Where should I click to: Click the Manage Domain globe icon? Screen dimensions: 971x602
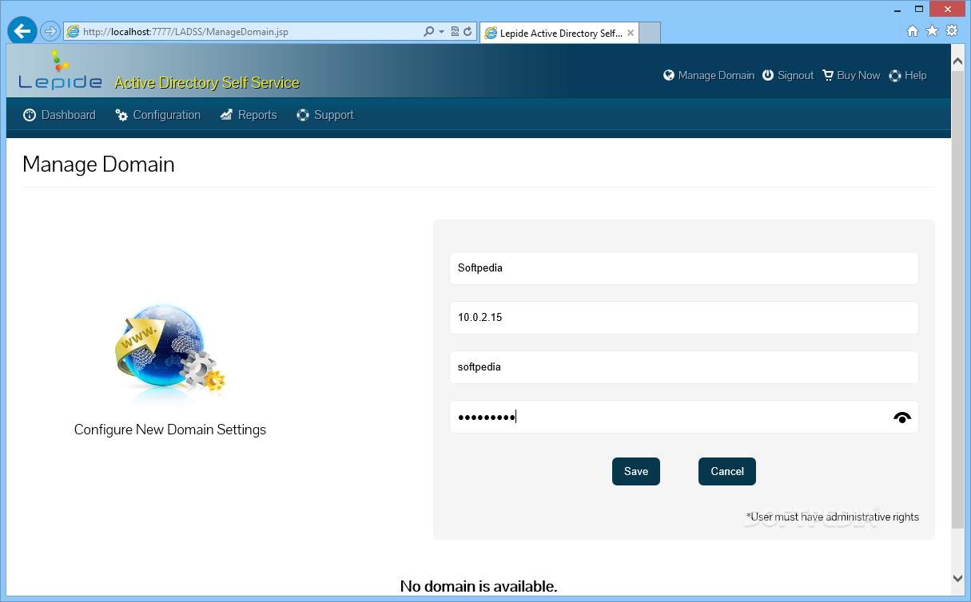coord(669,75)
